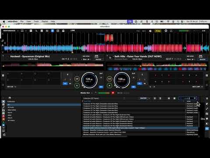Image resolution: width=210 pixels, height=158 pixels.
Task: Select All Audio in the tree
Action: point(11,107)
